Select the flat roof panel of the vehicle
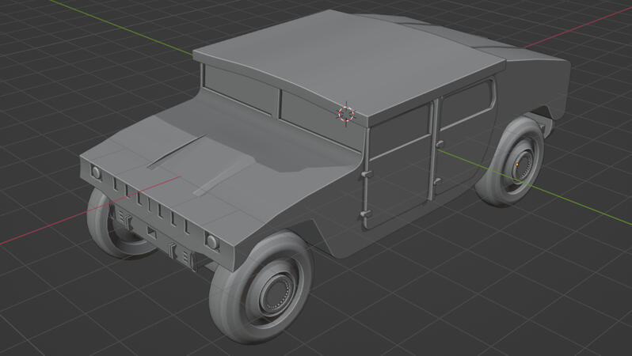Screen dimensions: 632x356 point(348,64)
